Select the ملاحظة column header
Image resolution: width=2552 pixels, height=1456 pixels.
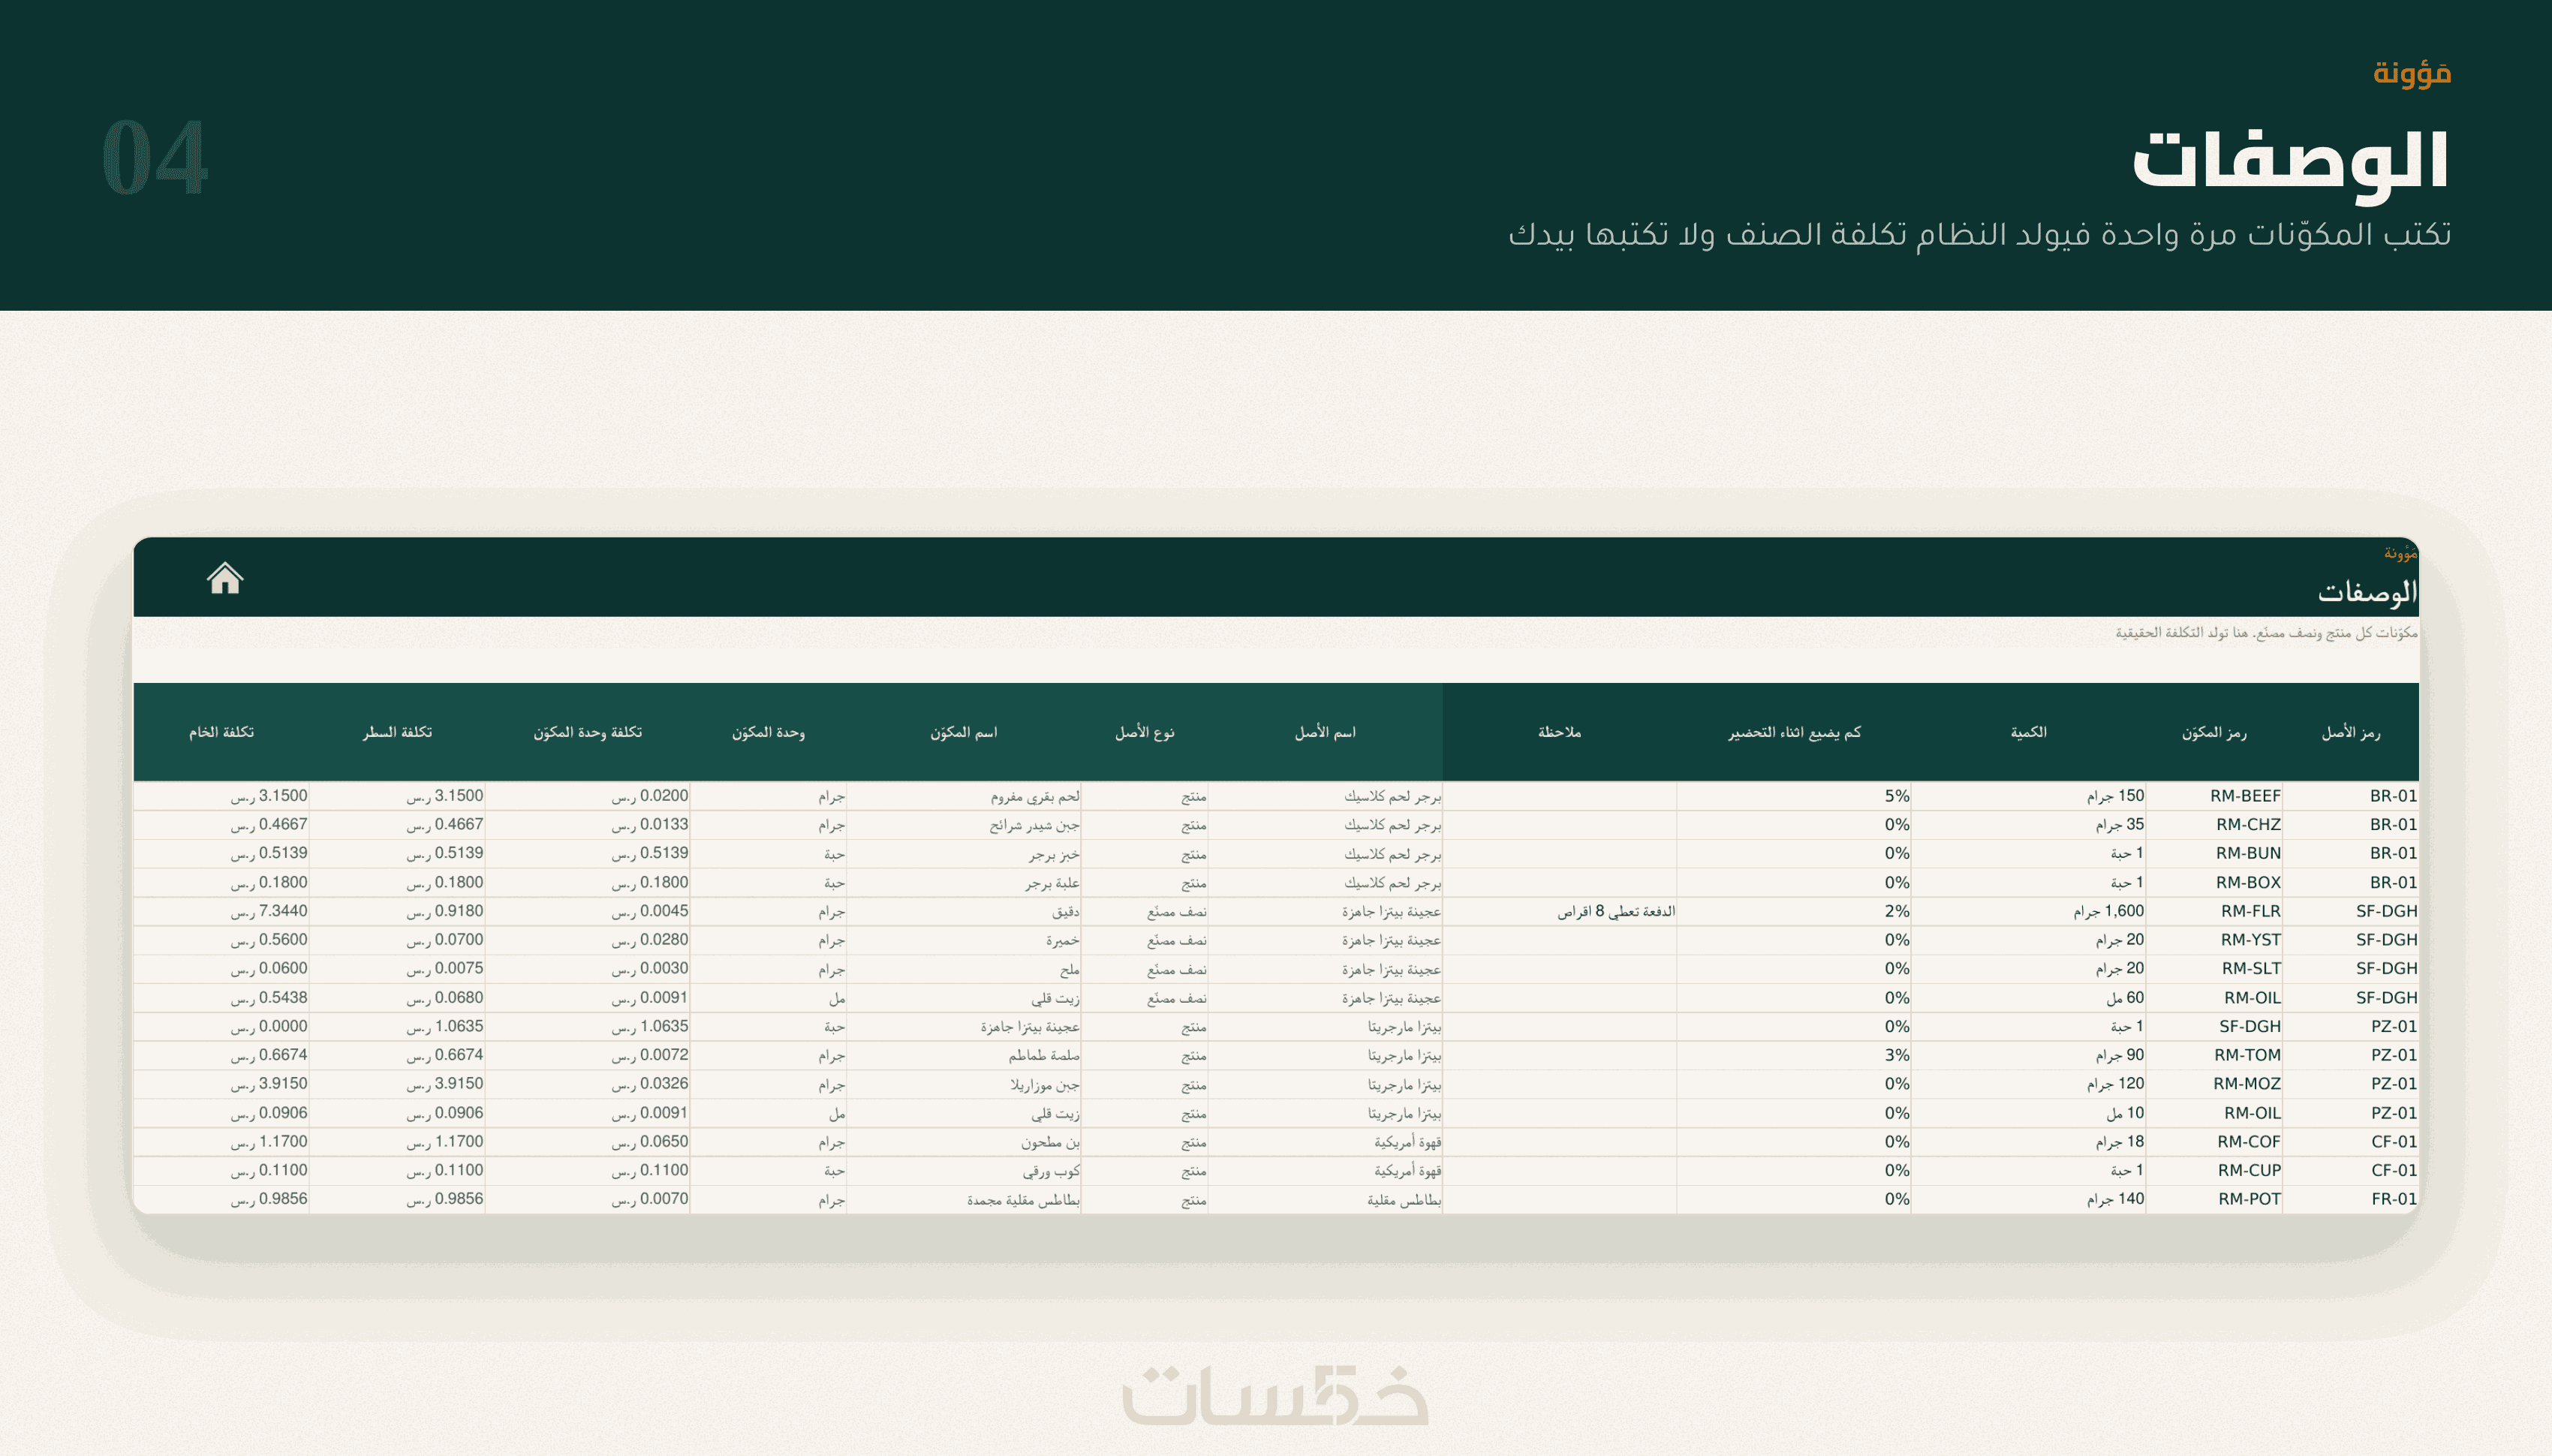click(1559, 733)
